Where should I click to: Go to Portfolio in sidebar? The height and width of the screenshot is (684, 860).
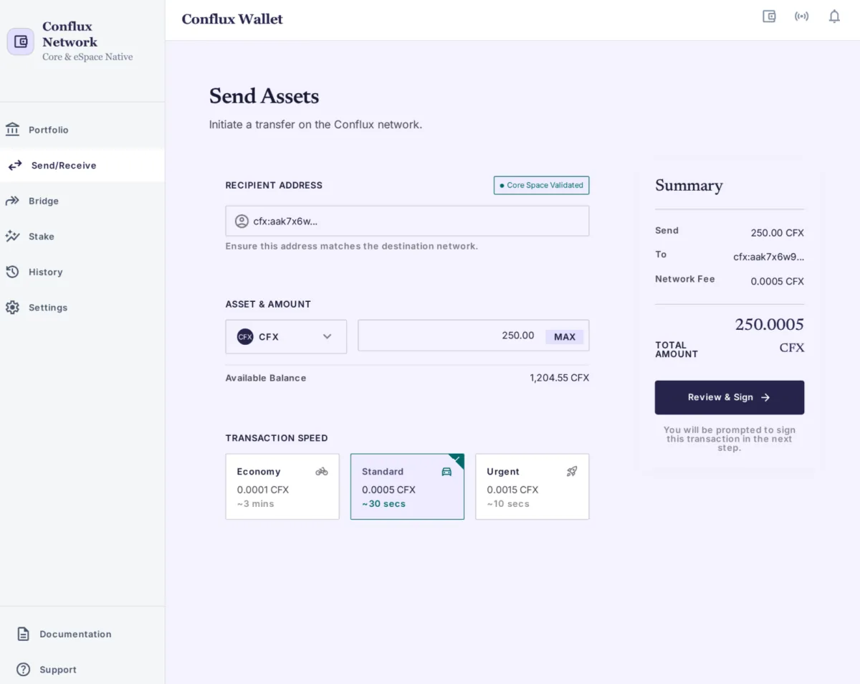click(82, 130)
